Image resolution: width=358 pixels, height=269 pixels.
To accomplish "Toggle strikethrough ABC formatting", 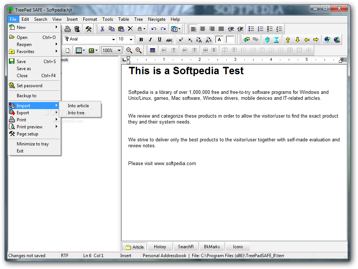I will tap(169, 40).
